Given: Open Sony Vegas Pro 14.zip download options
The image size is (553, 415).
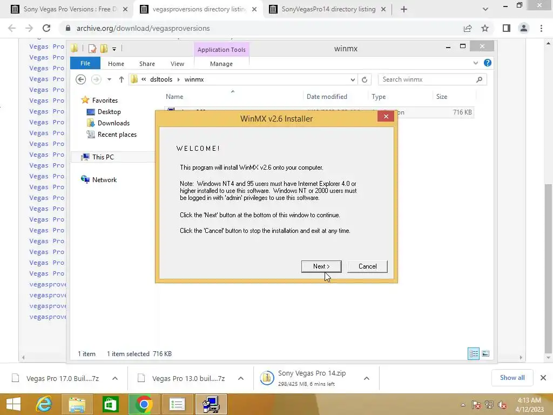Looking at the screenshot, I should (367, 378).
